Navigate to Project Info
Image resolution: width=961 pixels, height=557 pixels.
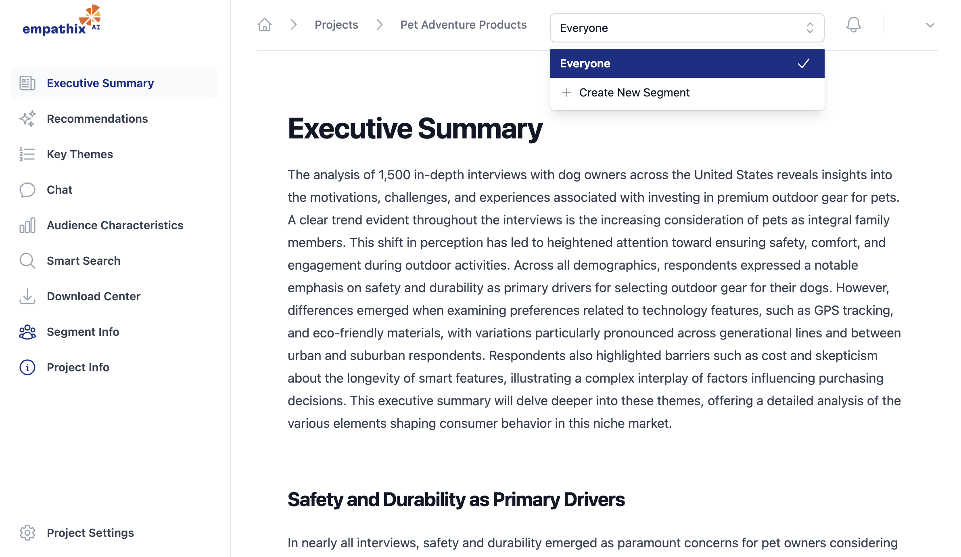point(78,367)
